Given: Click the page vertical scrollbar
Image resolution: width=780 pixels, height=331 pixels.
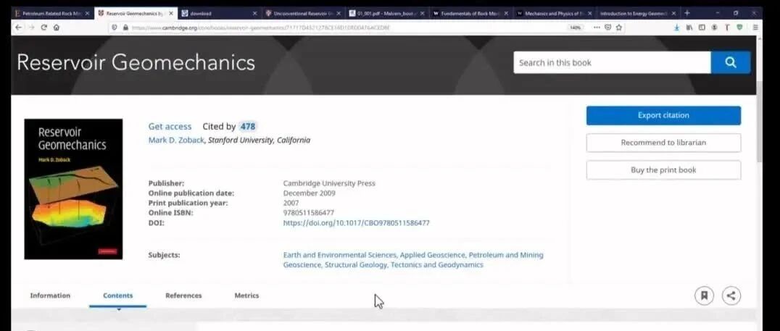Looking at the screenshot, I should coord(758,122).
